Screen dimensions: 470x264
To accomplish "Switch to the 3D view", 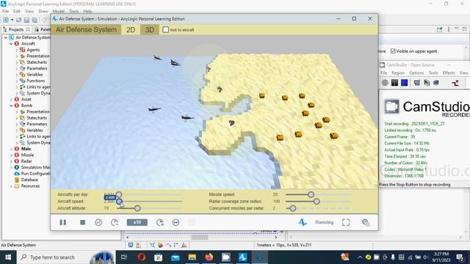I will [x=150, y=29].
